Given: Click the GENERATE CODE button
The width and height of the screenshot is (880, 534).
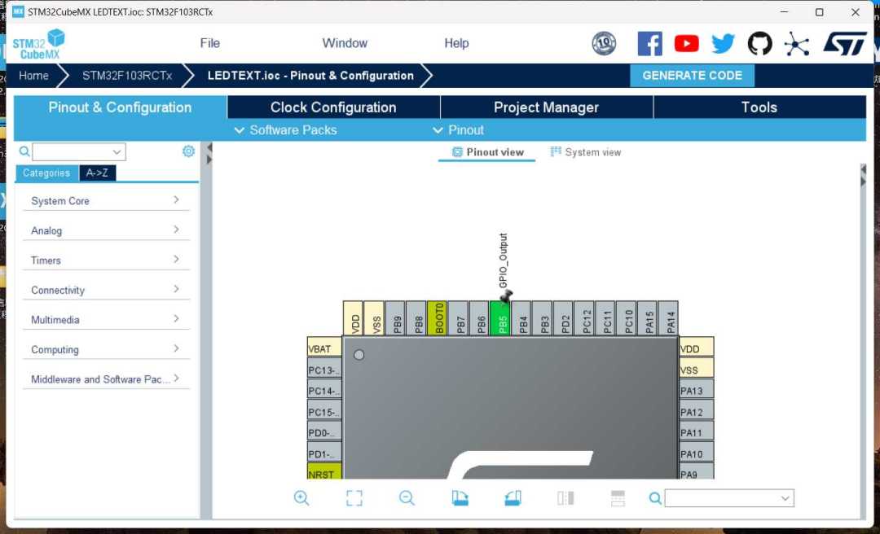Looking at the screenshot, I should (692, 76).
